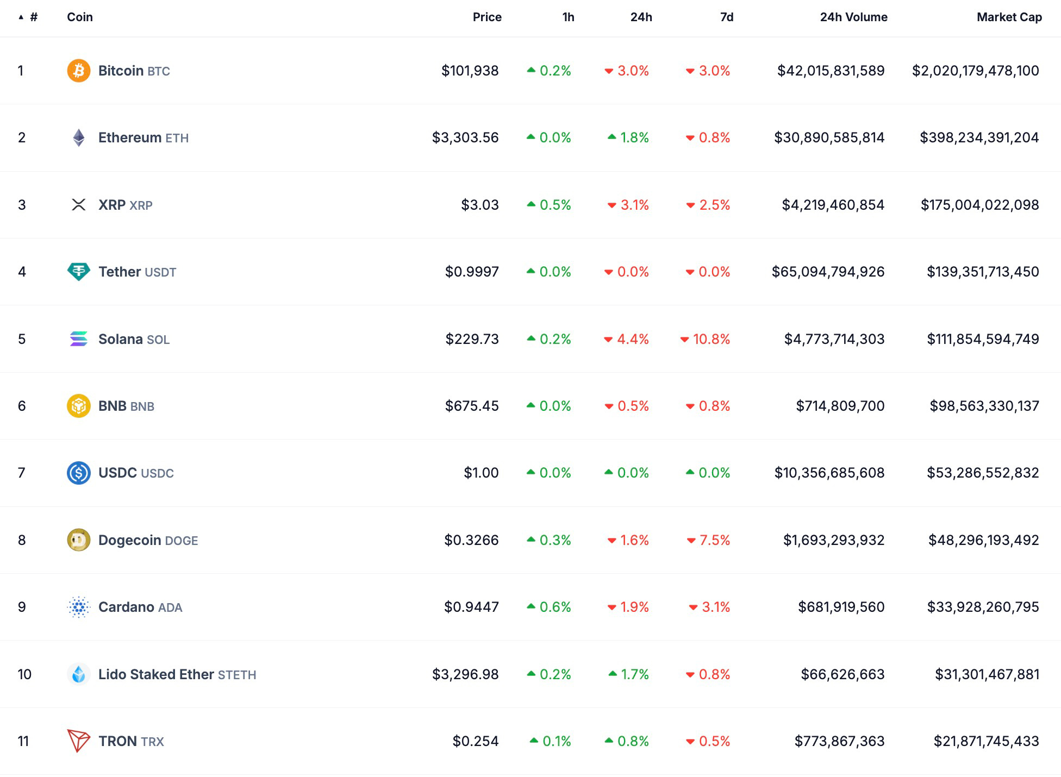Click Dogecoin market cap $48,296,193,492
Viewport: 1061px width, 777px height.
click(x=984, y=540)
